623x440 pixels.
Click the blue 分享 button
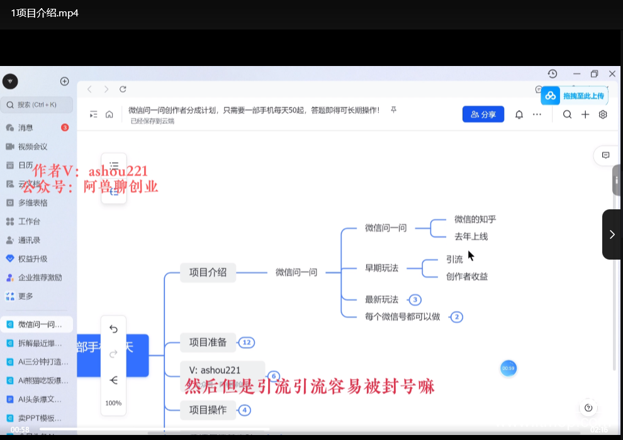[x=483, y=114]
